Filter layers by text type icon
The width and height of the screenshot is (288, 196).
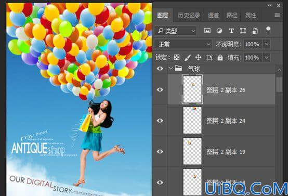[231, 31]
